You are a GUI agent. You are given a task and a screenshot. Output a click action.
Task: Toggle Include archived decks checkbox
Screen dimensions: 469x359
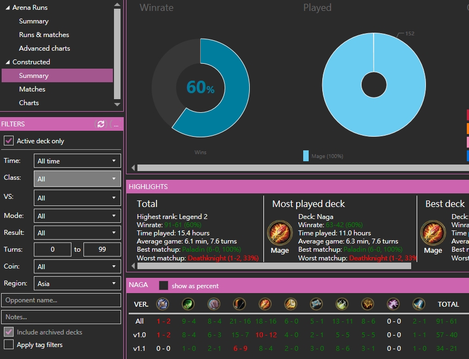(9, 332)
